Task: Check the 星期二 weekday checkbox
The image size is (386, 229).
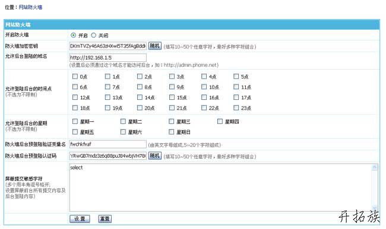Action: 123,121
